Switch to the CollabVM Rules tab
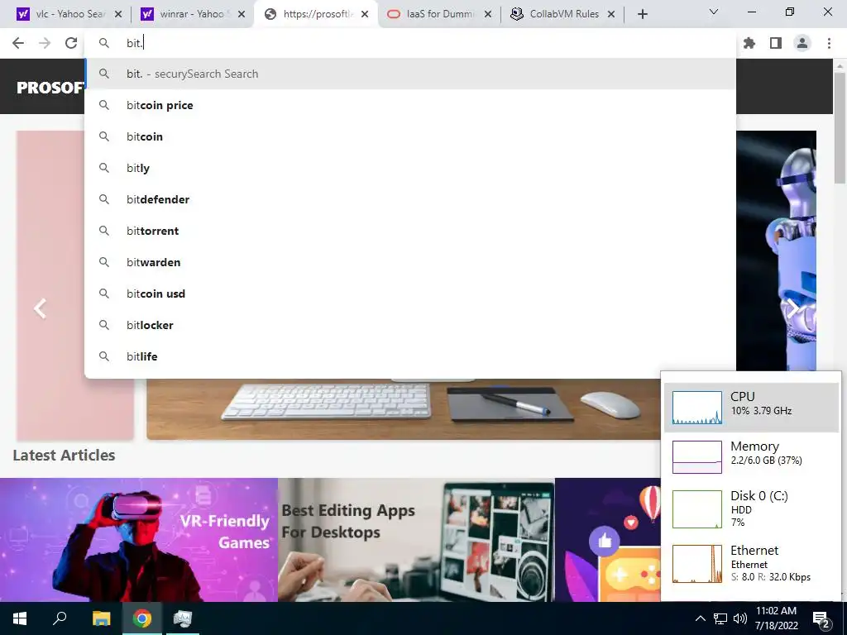This screenshot has height=635, width=847. click(x=562, y=14)
